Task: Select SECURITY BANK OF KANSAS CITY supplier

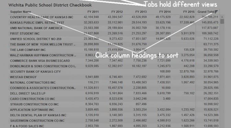Action: click(35, 72)
